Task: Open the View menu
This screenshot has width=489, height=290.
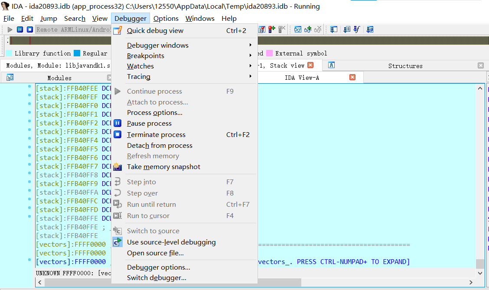Action: [100, 18]
